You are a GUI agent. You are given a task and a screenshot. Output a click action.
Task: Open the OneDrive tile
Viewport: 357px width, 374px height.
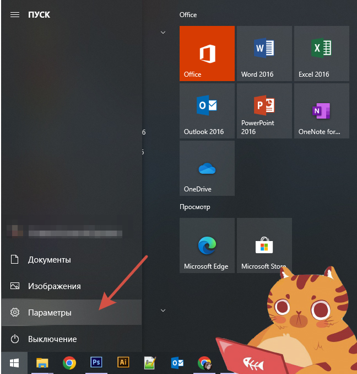tap(207, 168)
